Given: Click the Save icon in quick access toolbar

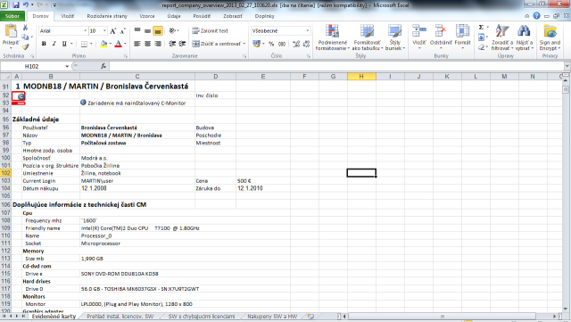Looking at the screenshot, I should 16,5.
